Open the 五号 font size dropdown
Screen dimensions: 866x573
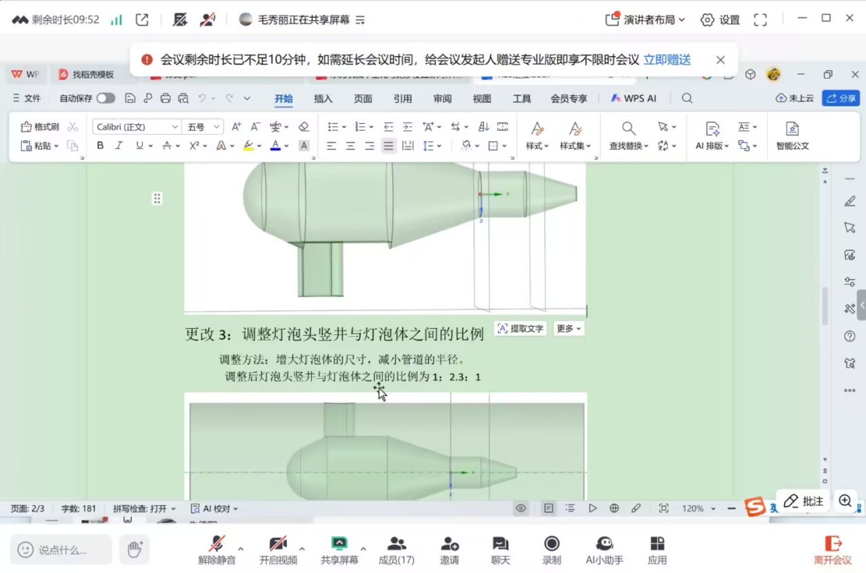point(216,127)
